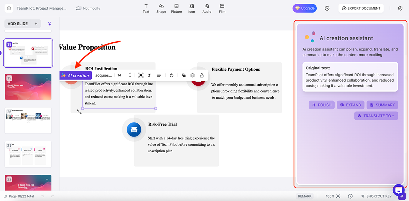Toggle text highlight color option

click(140, 75)
